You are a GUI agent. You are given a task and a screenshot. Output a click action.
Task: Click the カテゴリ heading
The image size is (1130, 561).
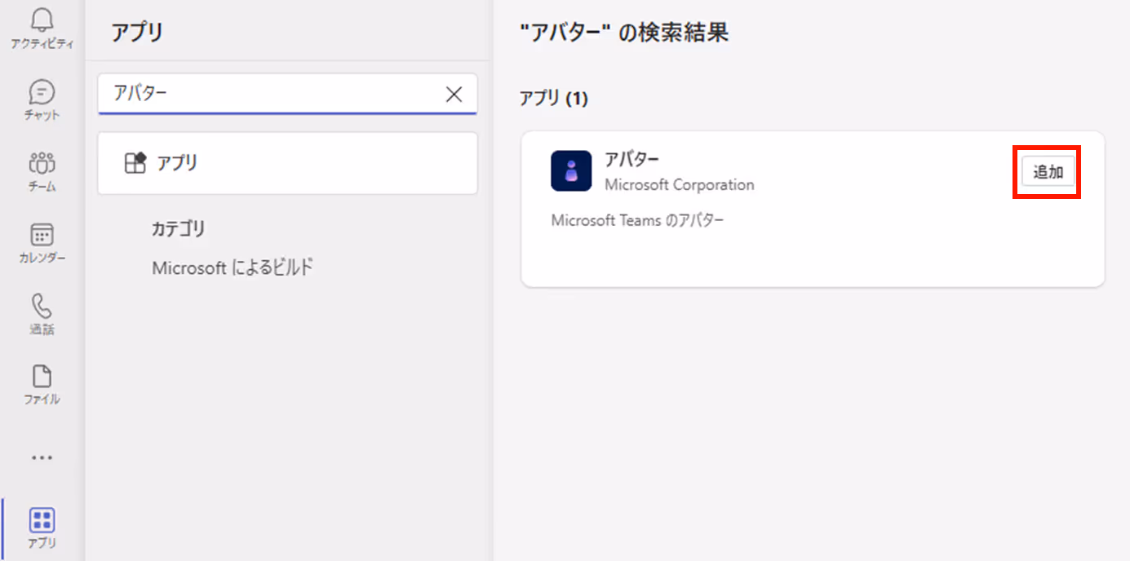[179, 229]
